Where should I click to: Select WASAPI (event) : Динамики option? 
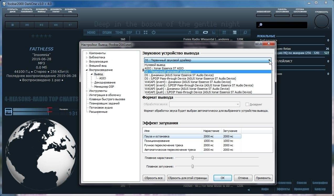click(208, 82)
